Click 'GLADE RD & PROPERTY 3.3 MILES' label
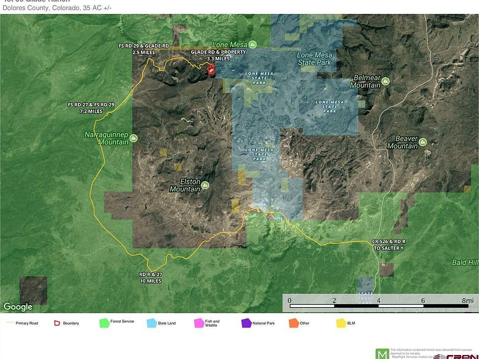Viewport: 479px width, 359px height. pos(218,55)
